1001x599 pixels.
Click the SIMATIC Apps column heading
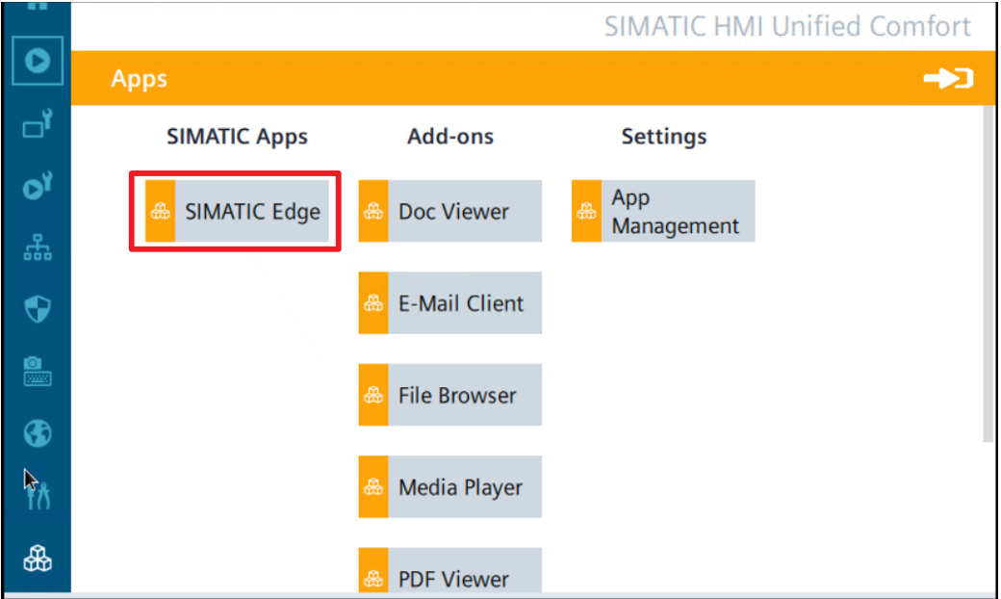(237, 137)
